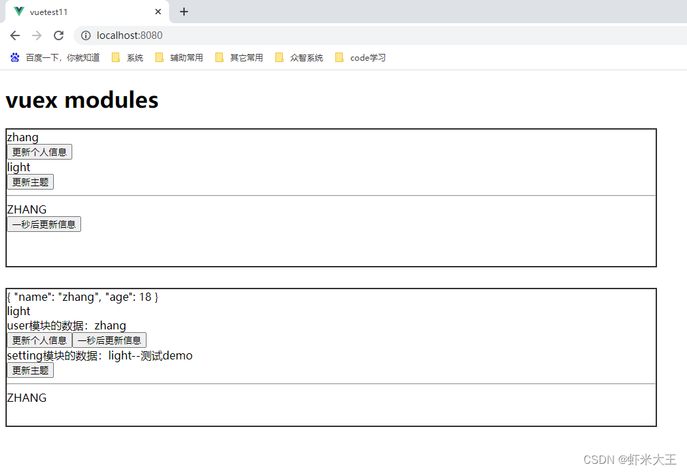Open the 众智系统 bookmarks folder icon
The height and width of the screenshot is (472, 687).
click(x=279, y=57)
